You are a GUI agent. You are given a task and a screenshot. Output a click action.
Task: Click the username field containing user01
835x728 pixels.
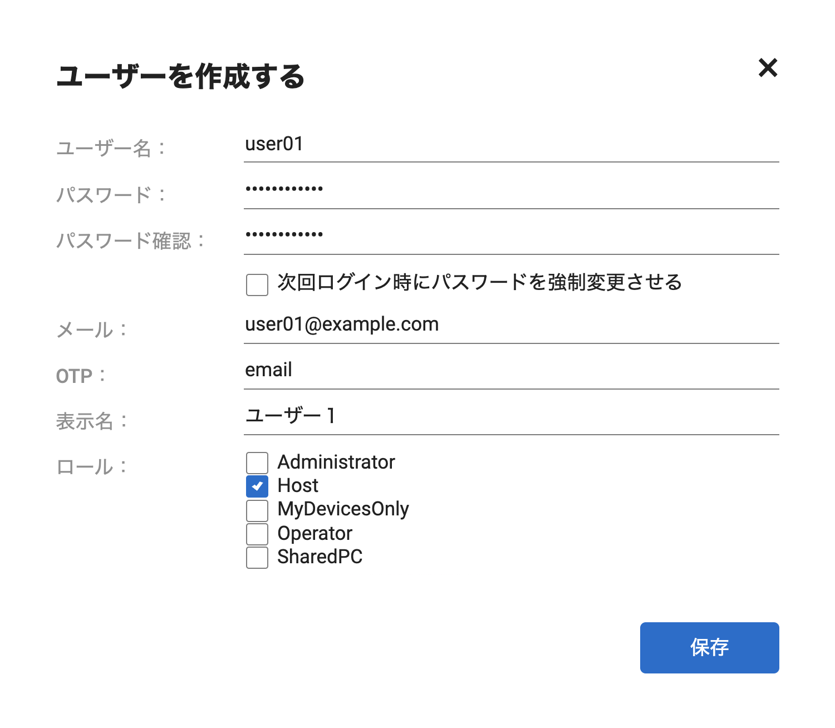511,145
